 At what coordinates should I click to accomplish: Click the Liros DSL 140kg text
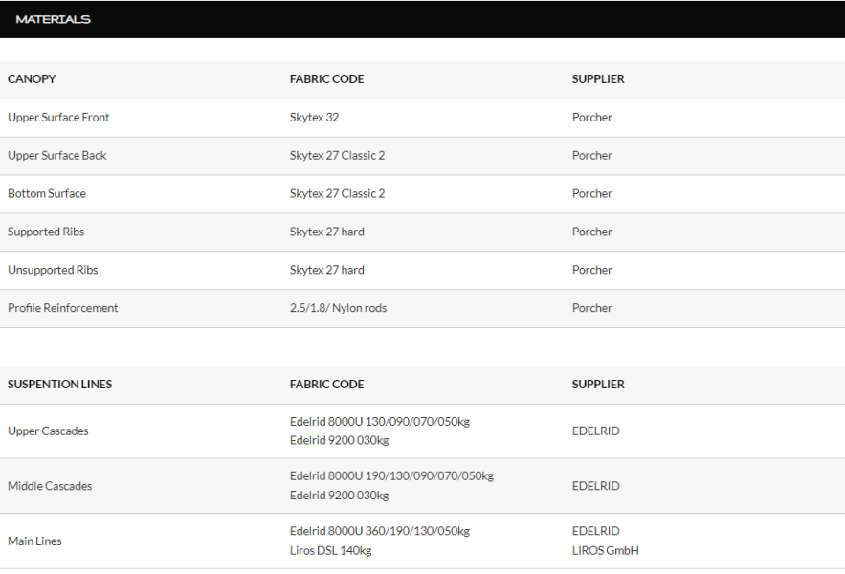click(331, 551)
